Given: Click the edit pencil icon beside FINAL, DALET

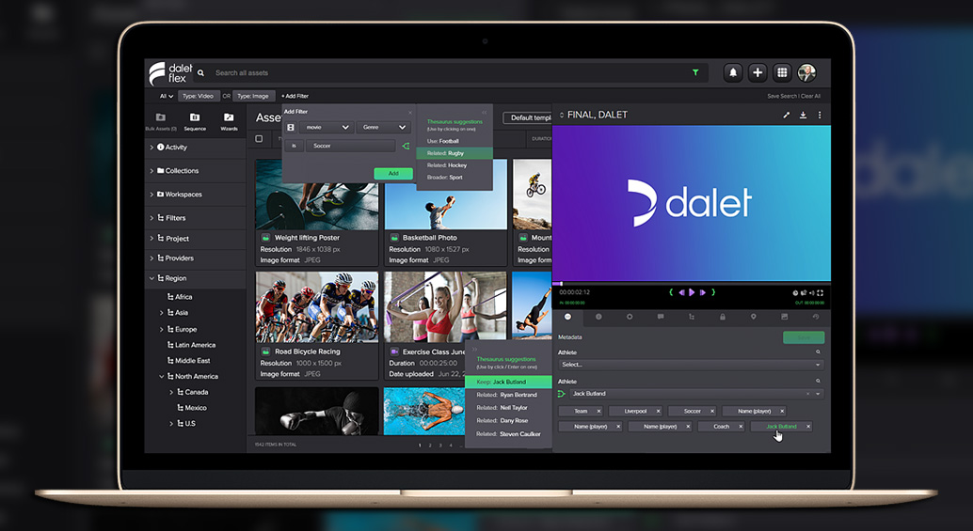Looking at the screenshot, I should tap(787, 116).
